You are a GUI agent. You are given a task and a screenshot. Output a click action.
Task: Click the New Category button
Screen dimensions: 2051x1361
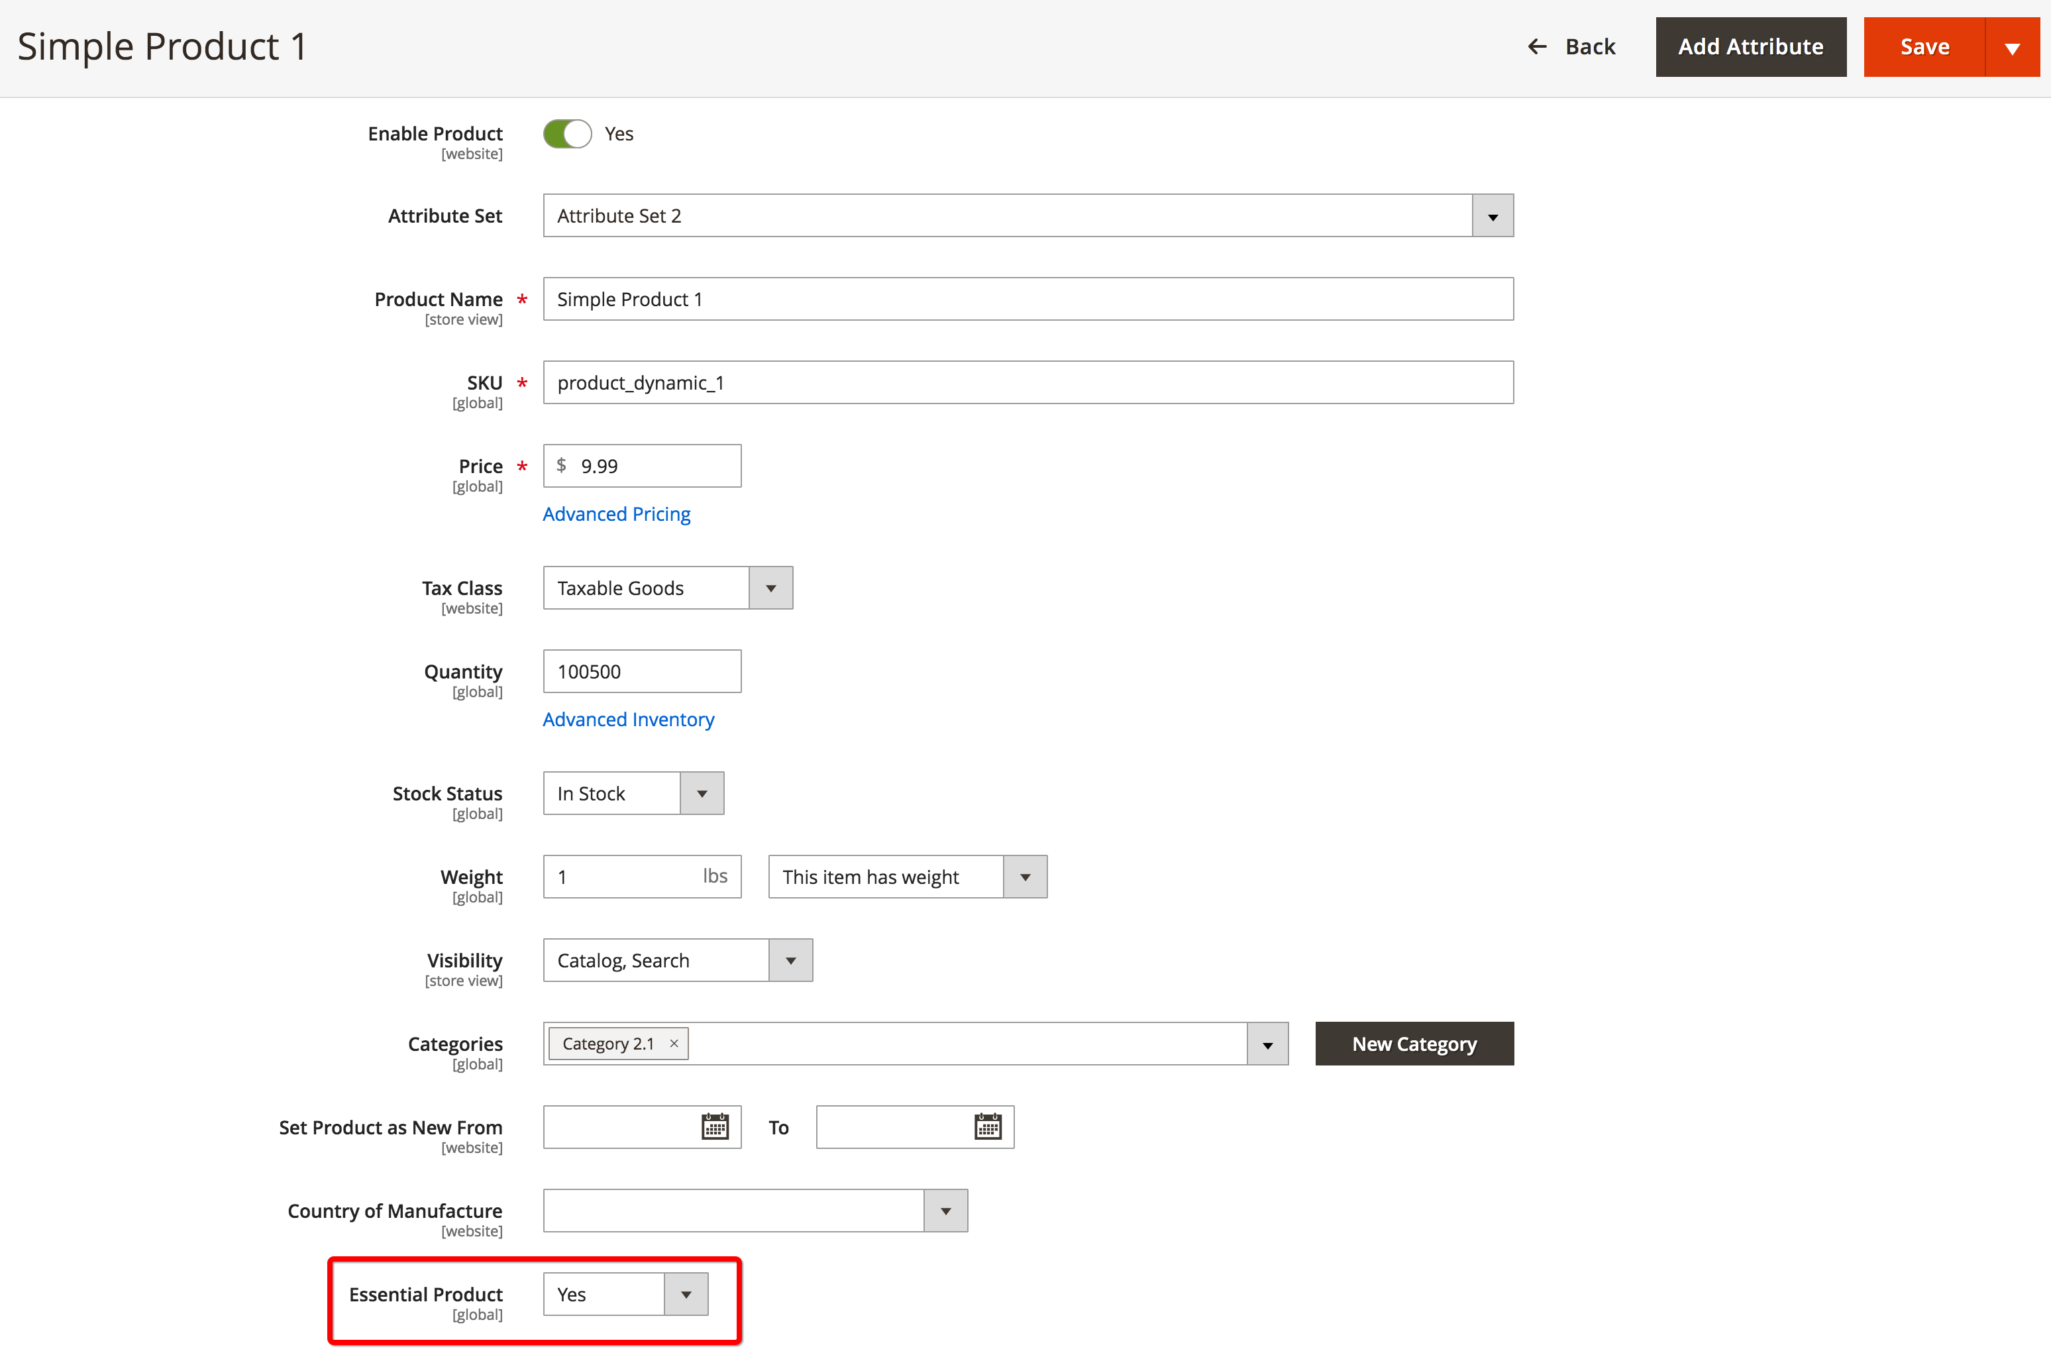pos(1413,1044)
